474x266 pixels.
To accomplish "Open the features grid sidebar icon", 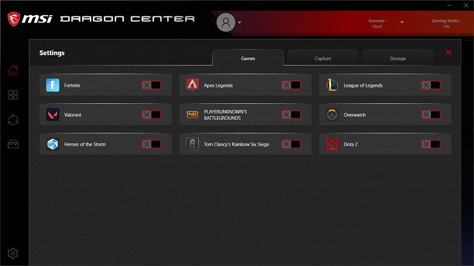I will coord(13,95).
